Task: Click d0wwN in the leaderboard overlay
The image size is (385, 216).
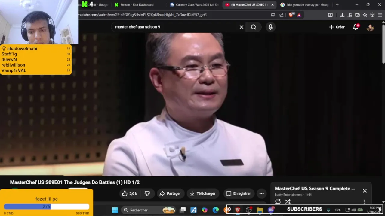Action: point(9,59)
